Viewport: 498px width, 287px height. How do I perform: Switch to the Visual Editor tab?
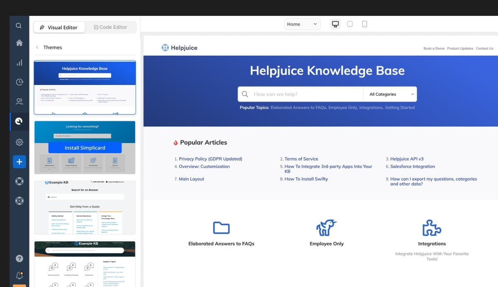coord(59,27)
